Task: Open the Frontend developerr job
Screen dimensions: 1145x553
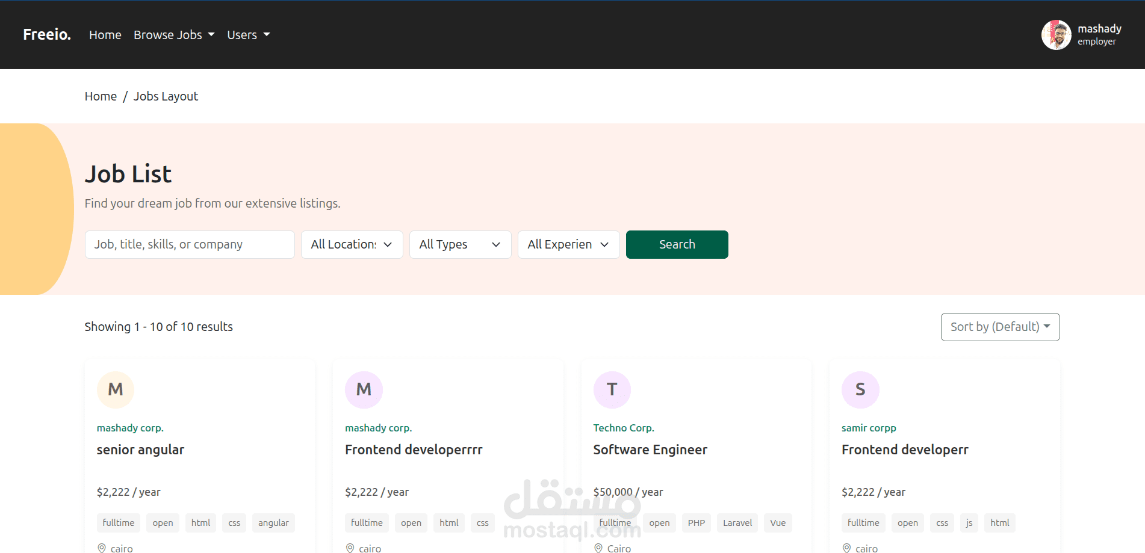Action: [x=905, y=450]
